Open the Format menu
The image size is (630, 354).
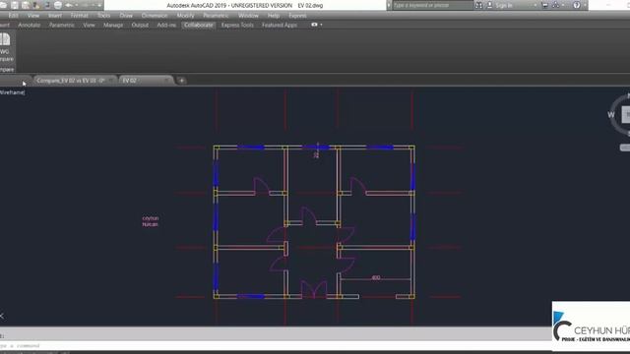point(79,16)
